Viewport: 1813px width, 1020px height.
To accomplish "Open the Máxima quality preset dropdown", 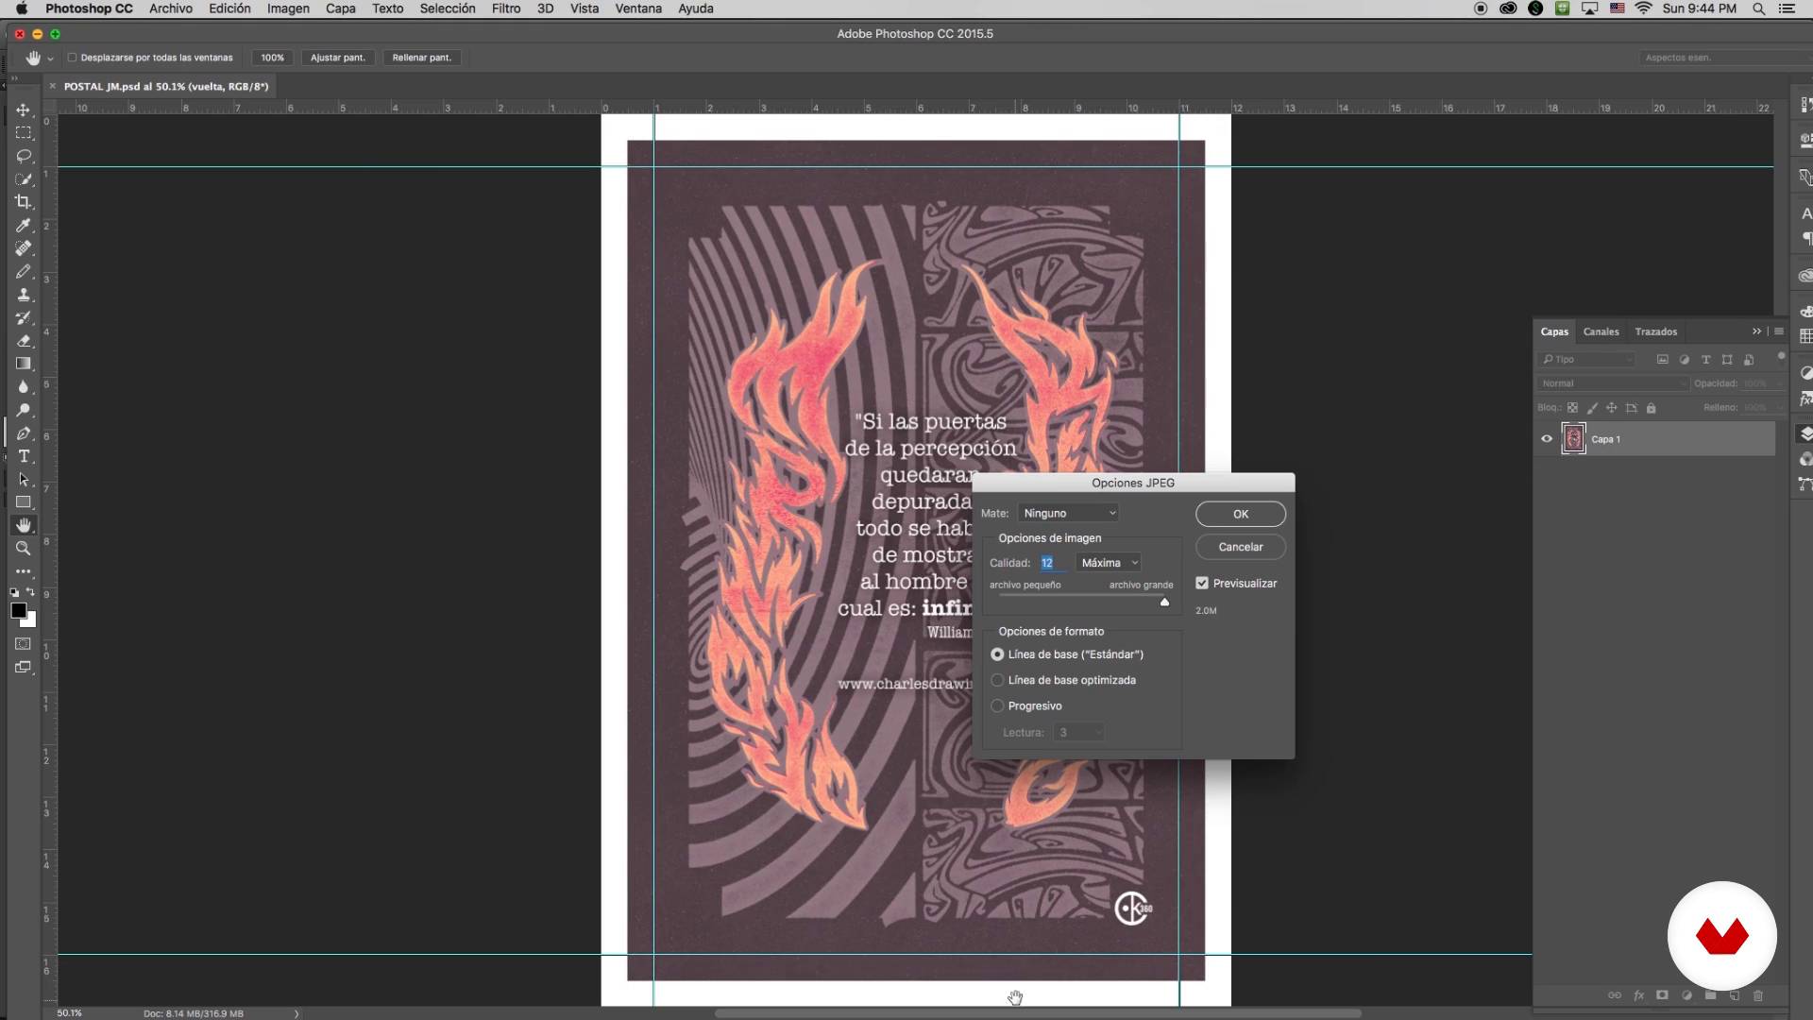I will pyautogui.click(x=1109, y=563).
